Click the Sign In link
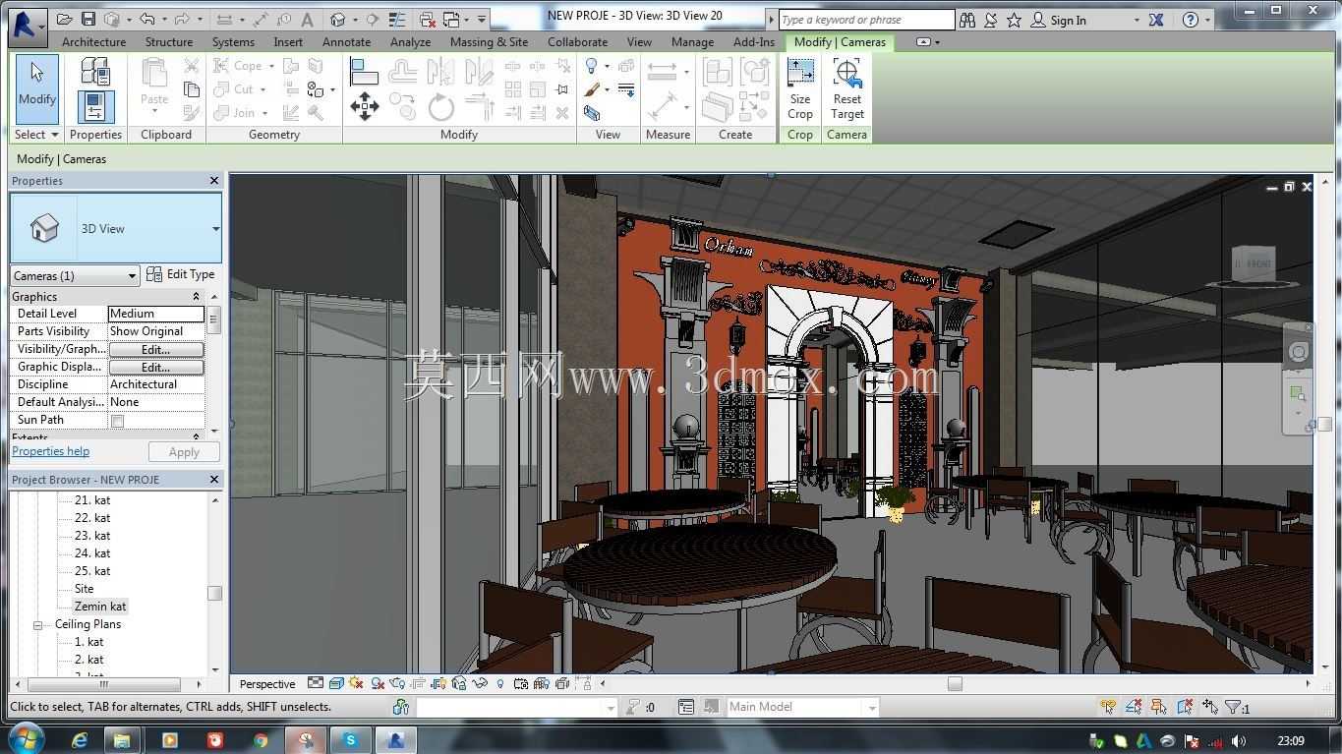The image size is (1342, 754). pyautogui.click(x=1069, y=20)
